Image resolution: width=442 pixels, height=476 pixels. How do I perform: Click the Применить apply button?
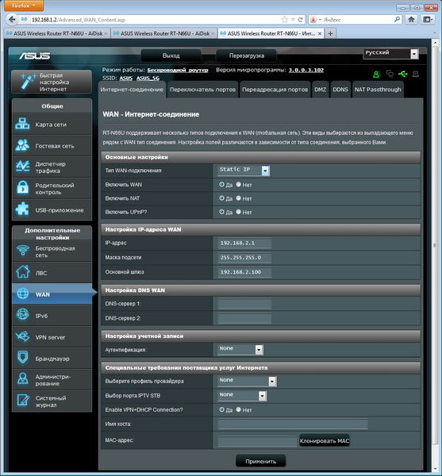(x=261, y=461)
